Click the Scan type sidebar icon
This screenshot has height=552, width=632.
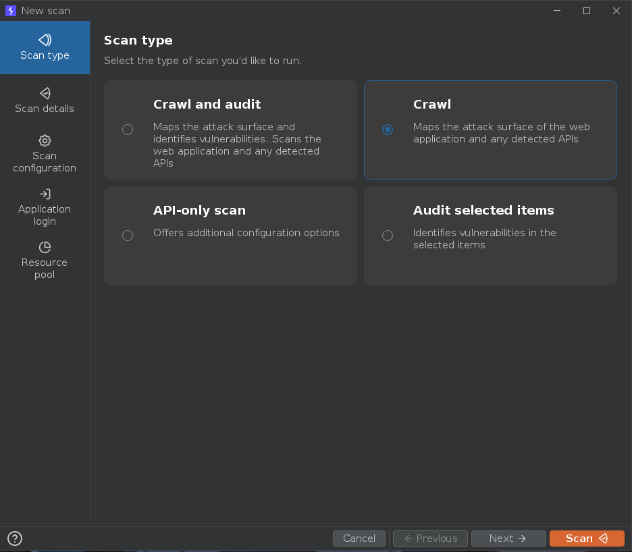coord(45,40)
